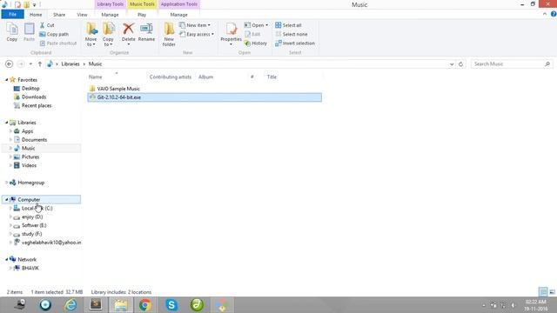The image size is (557, 313).
Task: Launch Chrome from the taskbar
Action: (145, 305)
